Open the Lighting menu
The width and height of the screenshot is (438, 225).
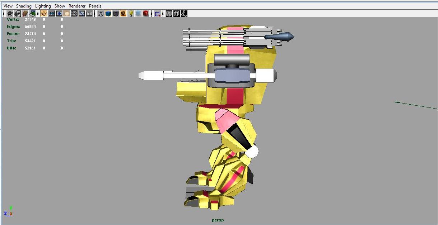[x=43, y=6]
